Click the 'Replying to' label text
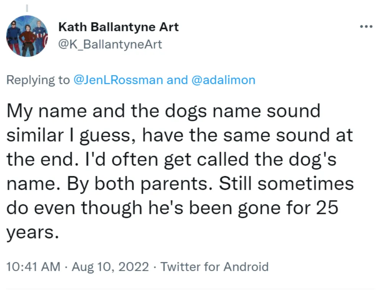The image size is (382, 305). (38, 80)
